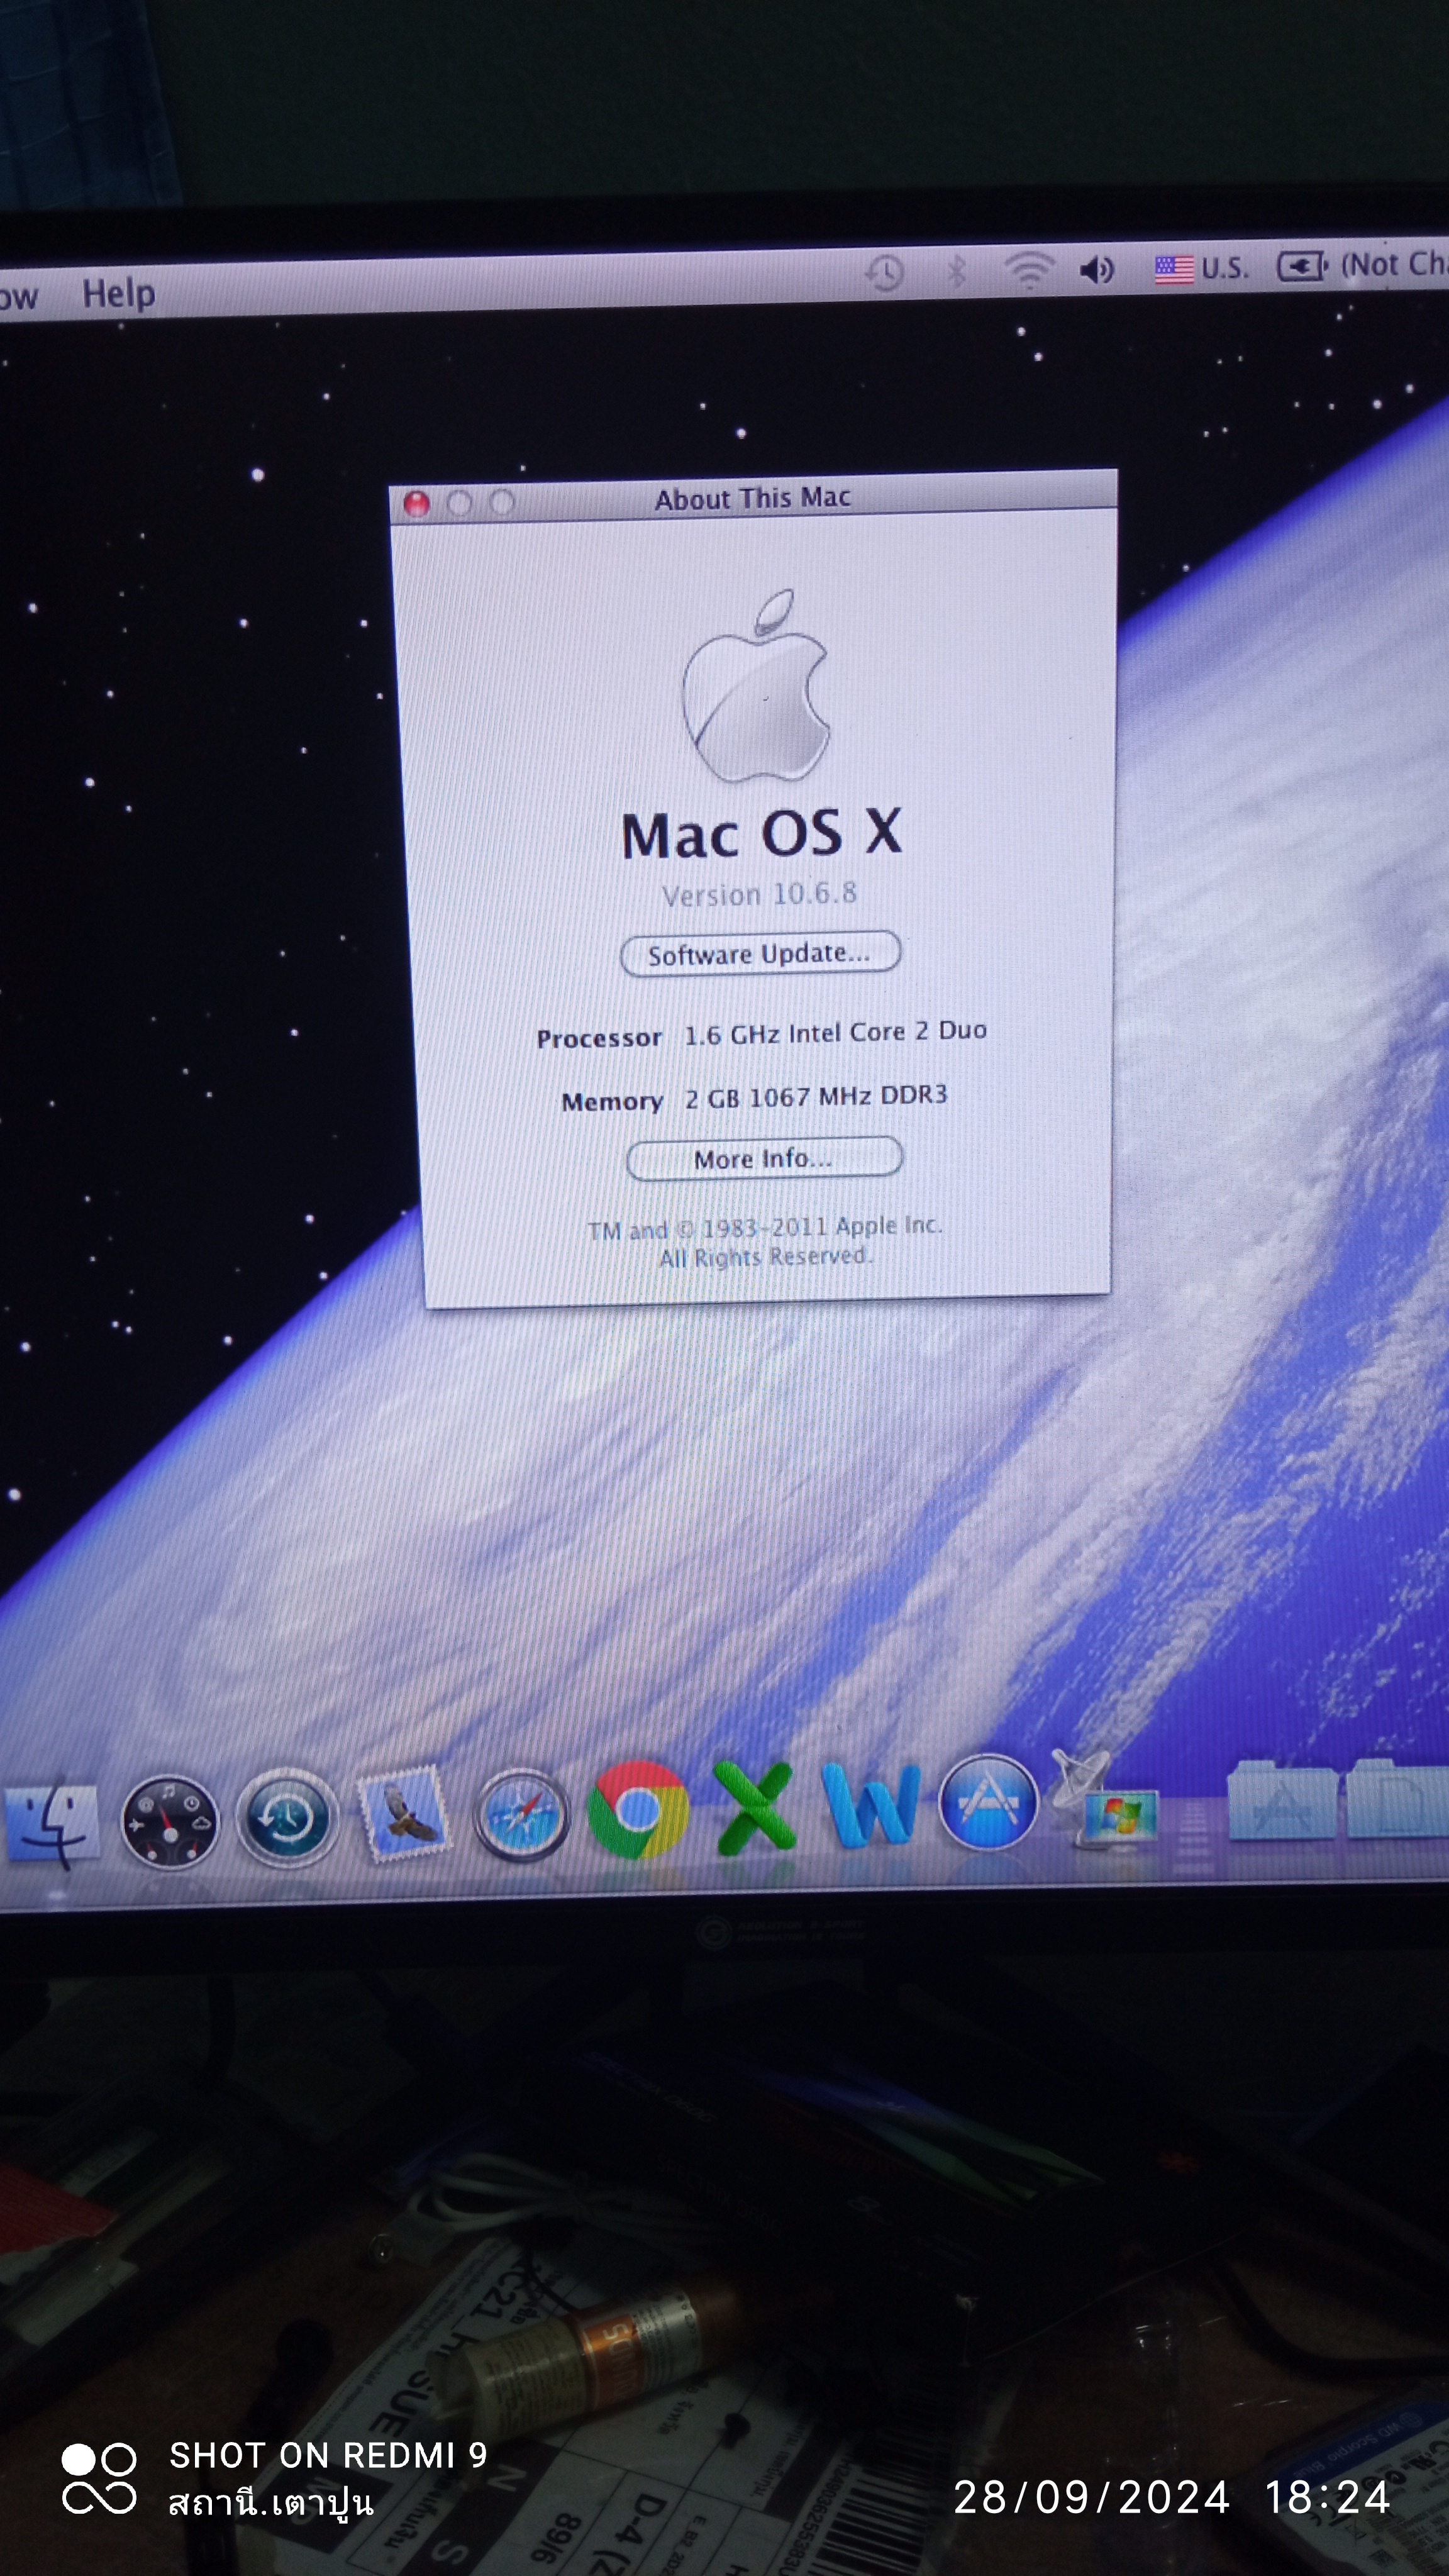
Task: Open the App Store in Dock
Action: click(x=988, y=1802)
